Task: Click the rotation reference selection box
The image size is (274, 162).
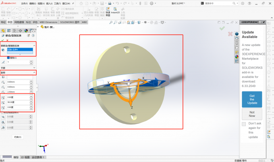Action: point(20,77)
